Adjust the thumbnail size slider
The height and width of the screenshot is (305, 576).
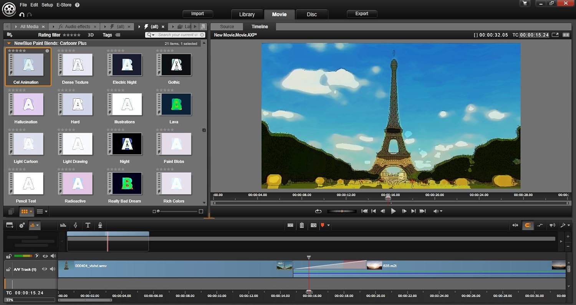(158, 211)
